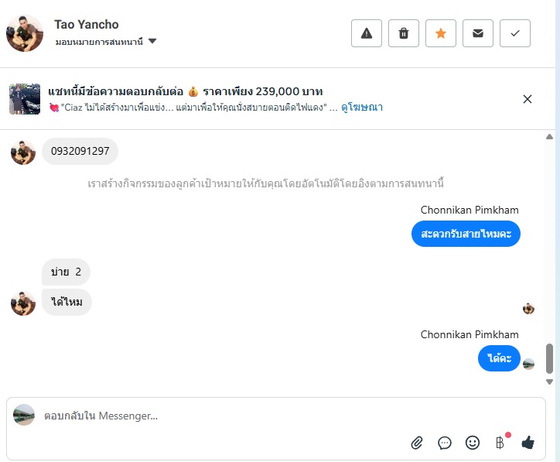The height and width of the screenshot is (462, 560).
Task: Click scrollbar down arrow in chat
Action: click(550, 382)
